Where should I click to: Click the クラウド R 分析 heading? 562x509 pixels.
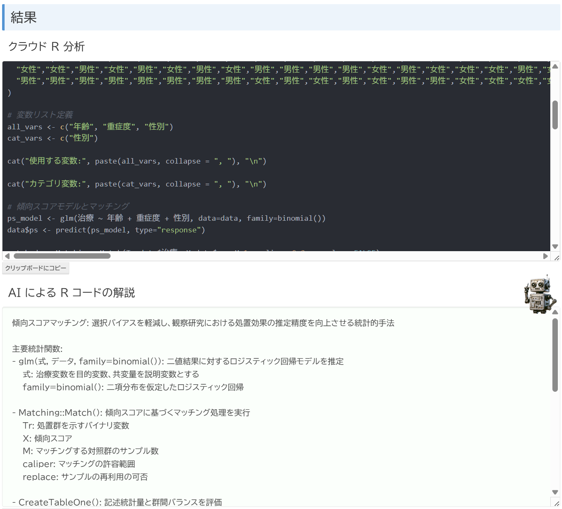click(46, 46)
